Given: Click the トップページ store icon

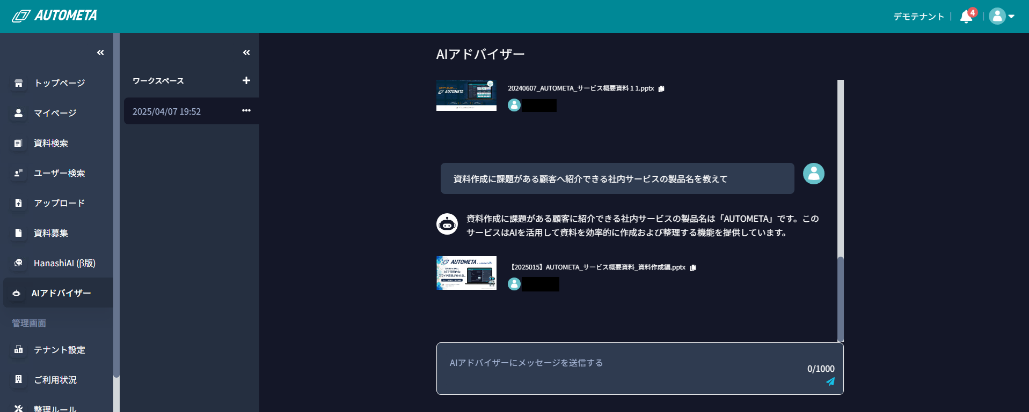Looking at the screenshot, I should pos(19,83).
